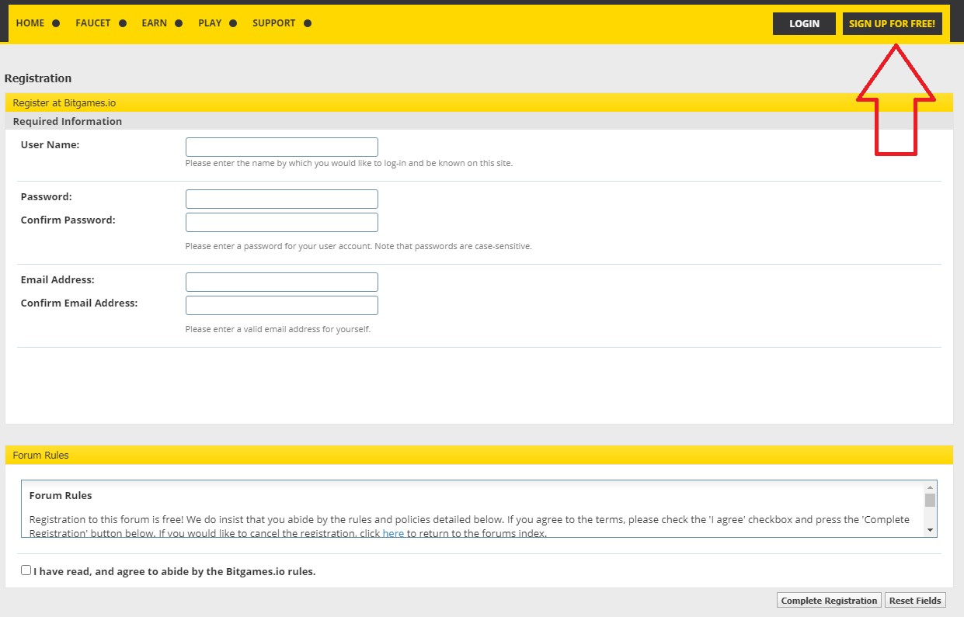Click the bold 'Forum Rules' title in rules box
This screenshot has width=964, height=617.
[x=61, y=495]
